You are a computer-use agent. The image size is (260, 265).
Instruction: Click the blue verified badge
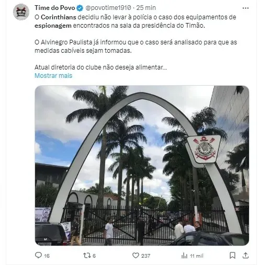point(80,8)
